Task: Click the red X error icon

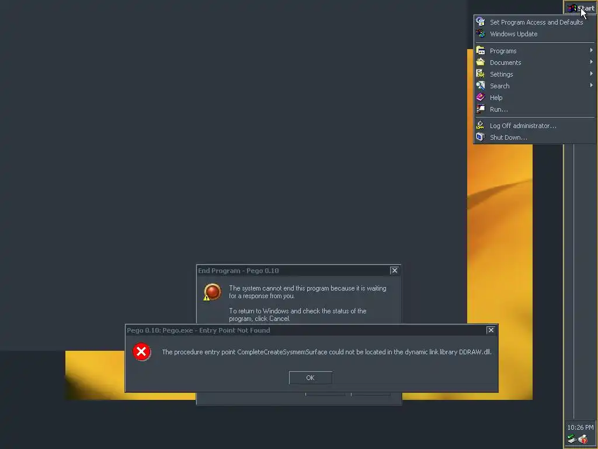Action: pyautogui.click(x=141, y=351)
